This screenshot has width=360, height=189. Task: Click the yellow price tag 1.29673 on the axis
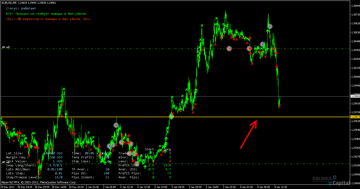pyautogui.click(x=355, y=117)
